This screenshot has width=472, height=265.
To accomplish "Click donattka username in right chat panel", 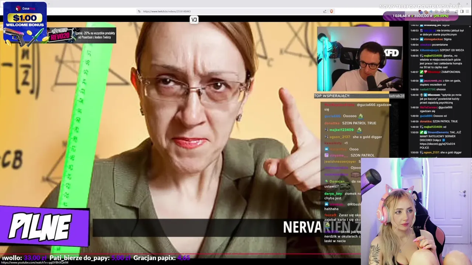I will [x=426, y=121].
